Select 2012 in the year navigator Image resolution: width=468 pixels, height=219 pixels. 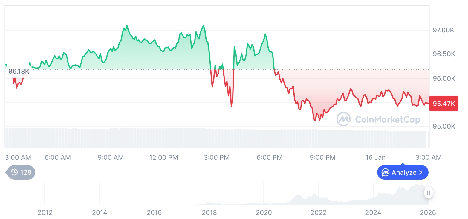pos(45,212)
